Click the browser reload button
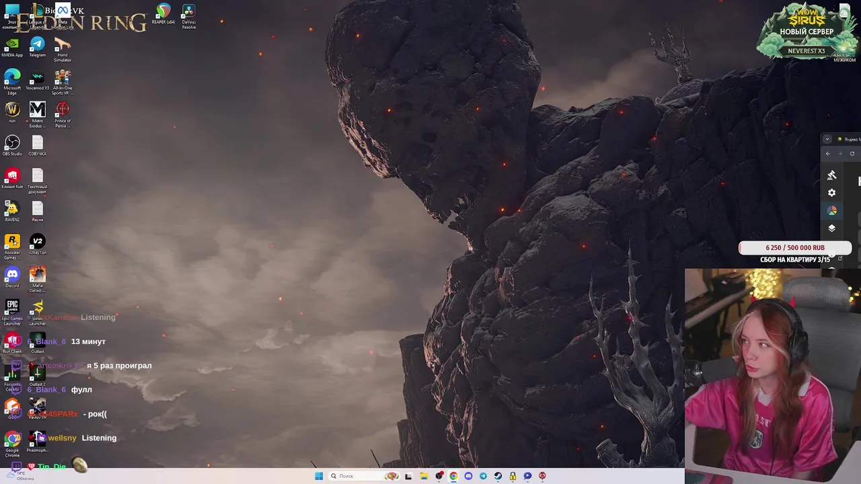 [852, 153]
